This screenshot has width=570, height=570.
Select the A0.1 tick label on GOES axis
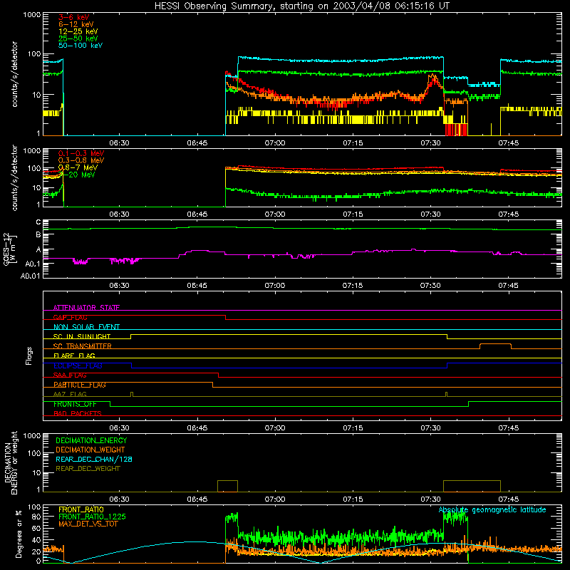[x=33, y=264]
